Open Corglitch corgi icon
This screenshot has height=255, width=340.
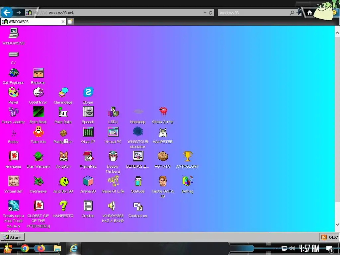pyautogui.click(x=63, y=156)
